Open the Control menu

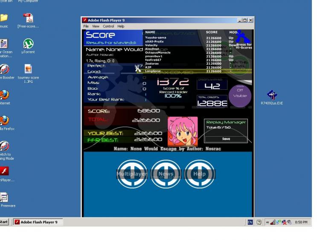(x=108, y=26)
